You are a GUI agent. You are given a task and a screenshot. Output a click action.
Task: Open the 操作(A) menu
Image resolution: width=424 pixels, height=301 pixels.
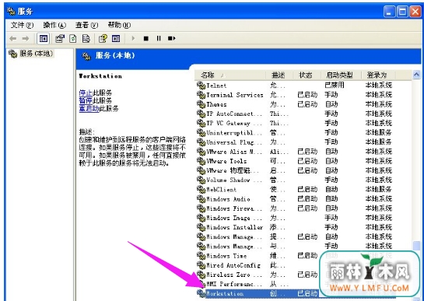54,25
